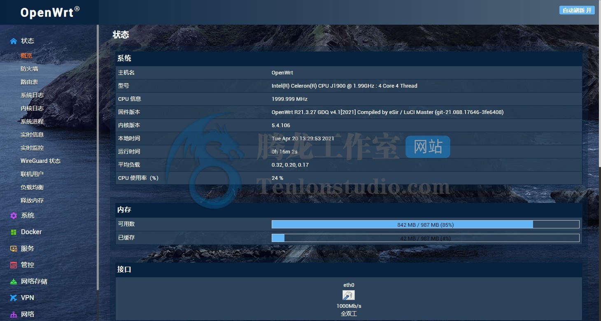Viewport: 601px width, 321px height.
Task: Click the 已缓存 memory progress bar
Action: [x=425, y=238]
